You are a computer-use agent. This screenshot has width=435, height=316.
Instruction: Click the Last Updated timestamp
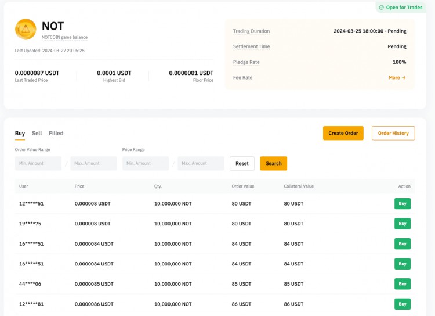point(50,51)
